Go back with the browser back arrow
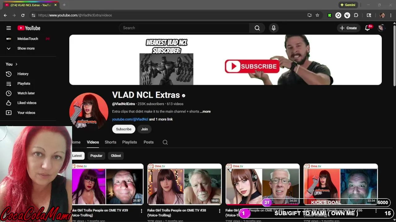 click(x=5, y=15)
